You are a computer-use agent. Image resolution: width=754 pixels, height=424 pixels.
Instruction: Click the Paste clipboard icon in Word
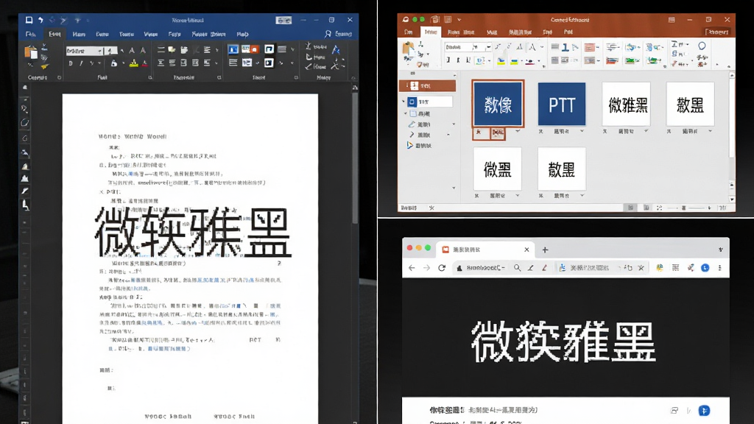pos(30,52)
